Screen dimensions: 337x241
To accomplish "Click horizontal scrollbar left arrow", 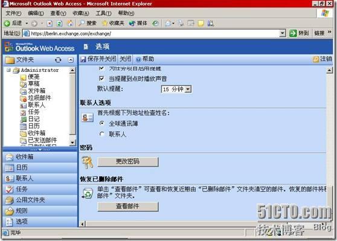I will tap(83, 224).
